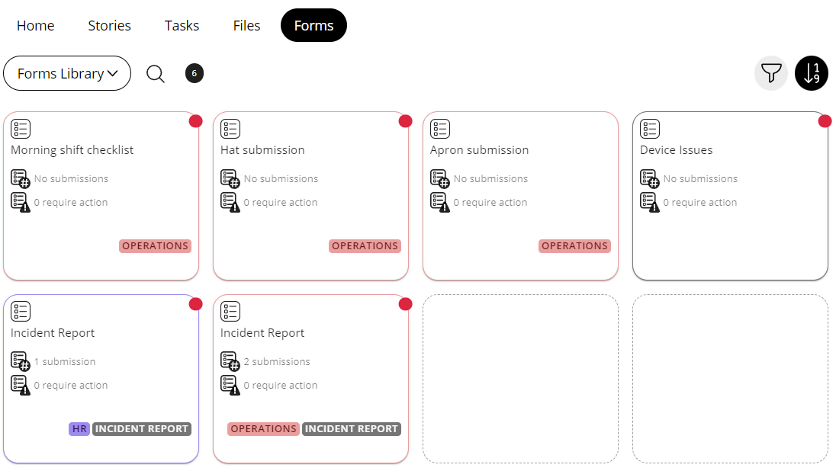836x471 pixels.
Task: Click the form icon on Device Issues card
Action: pyautogui.click(x=650, y=129)
